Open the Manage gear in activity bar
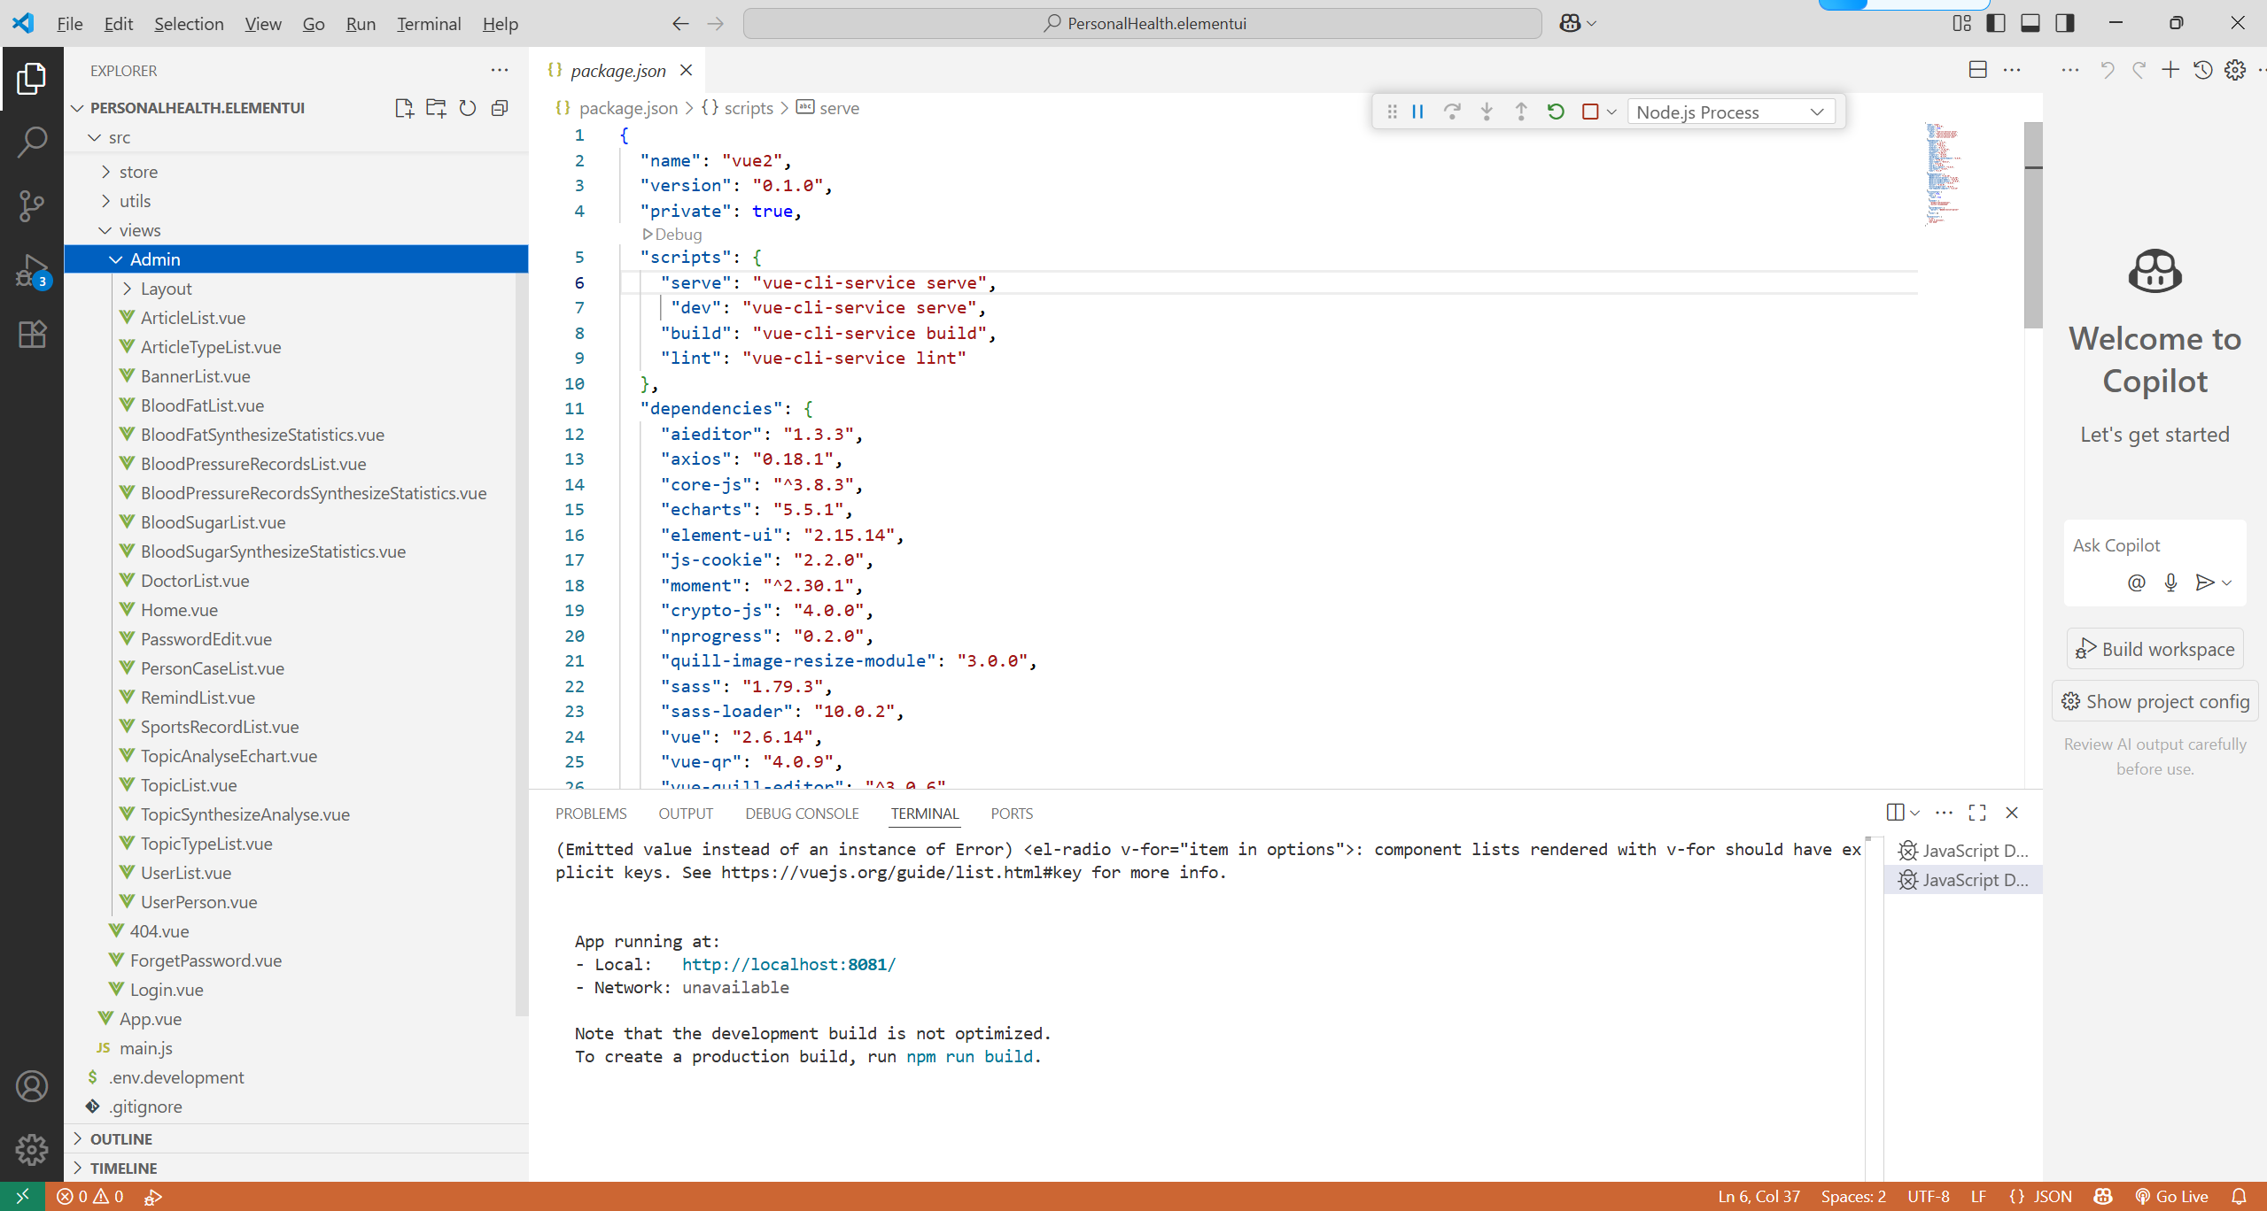The width and height of the screenshot is (2267, 1211). [32, 1150]
